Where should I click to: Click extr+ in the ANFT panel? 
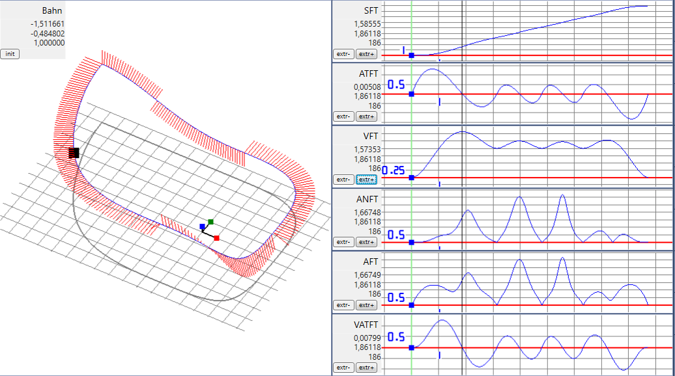[366, 242]
